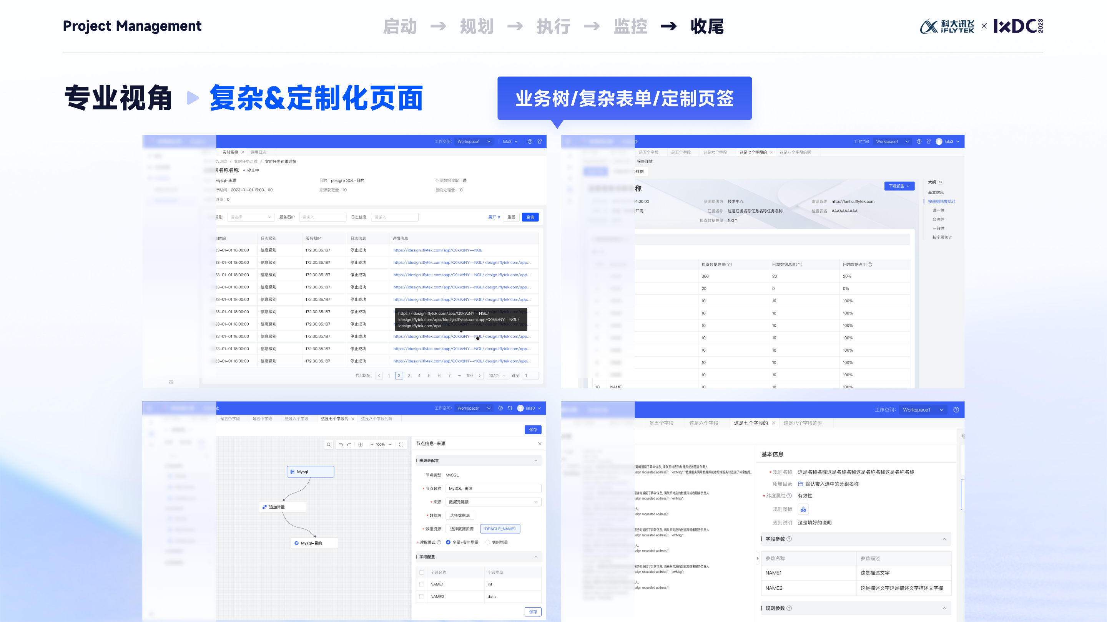1107x622 pixels.
Task: Switch to the 调用日志 tab
Action: click(258, 152)
